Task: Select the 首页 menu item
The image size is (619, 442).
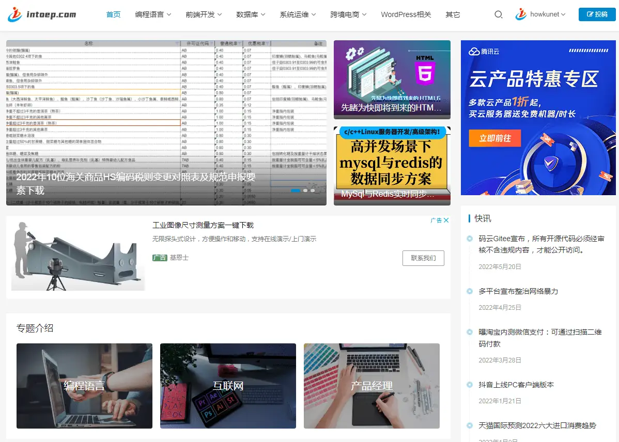Action: pos(113,14)
